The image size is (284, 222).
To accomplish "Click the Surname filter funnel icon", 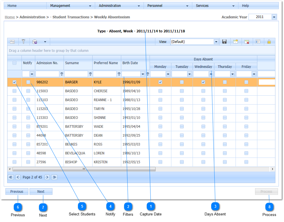I will click(90, 74).
